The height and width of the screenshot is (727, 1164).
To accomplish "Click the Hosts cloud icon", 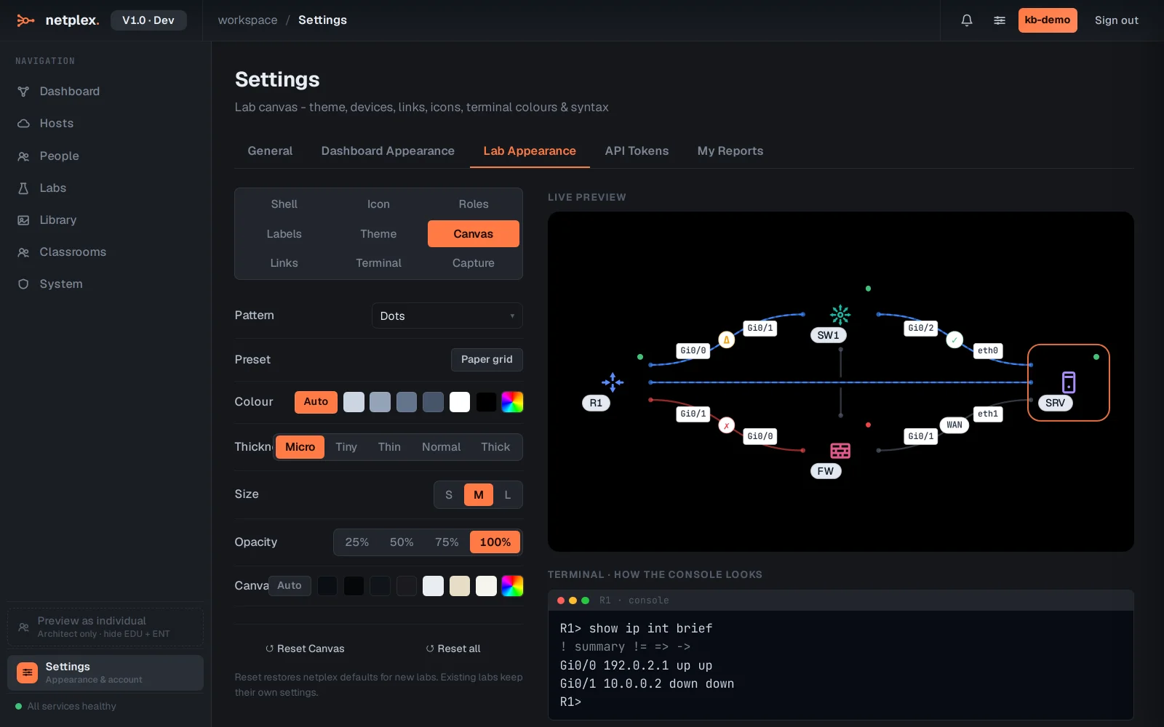I will (x=23, y=124).
